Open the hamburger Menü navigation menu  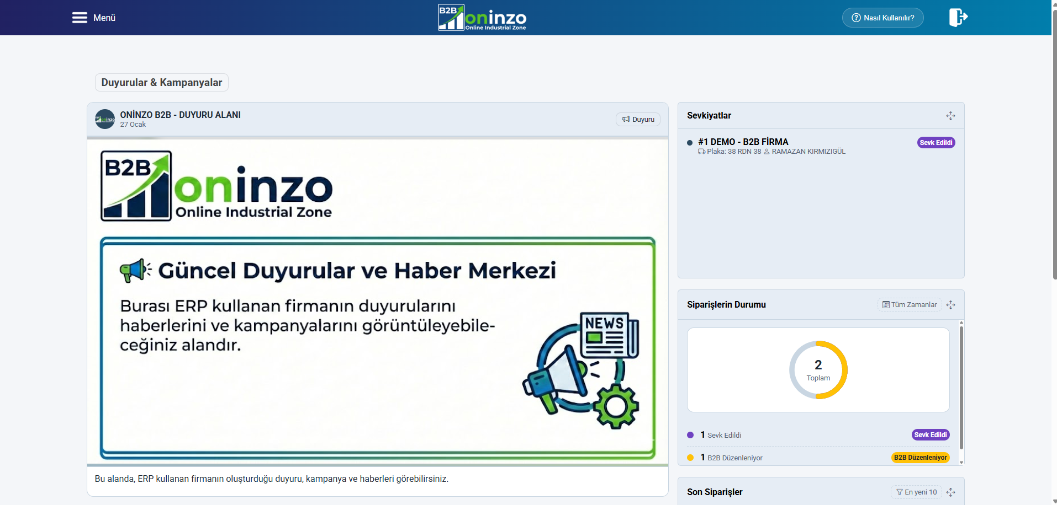pyautogui.click(x=78, y=17)
